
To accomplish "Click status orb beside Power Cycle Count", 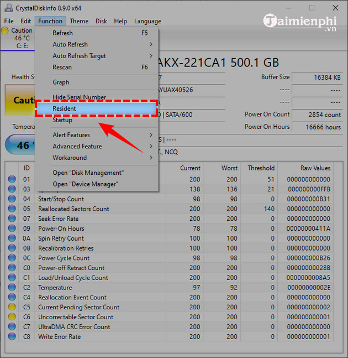I will pos(12,258).
